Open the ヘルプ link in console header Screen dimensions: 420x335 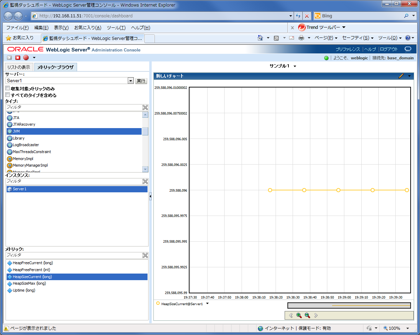(370, 49)
